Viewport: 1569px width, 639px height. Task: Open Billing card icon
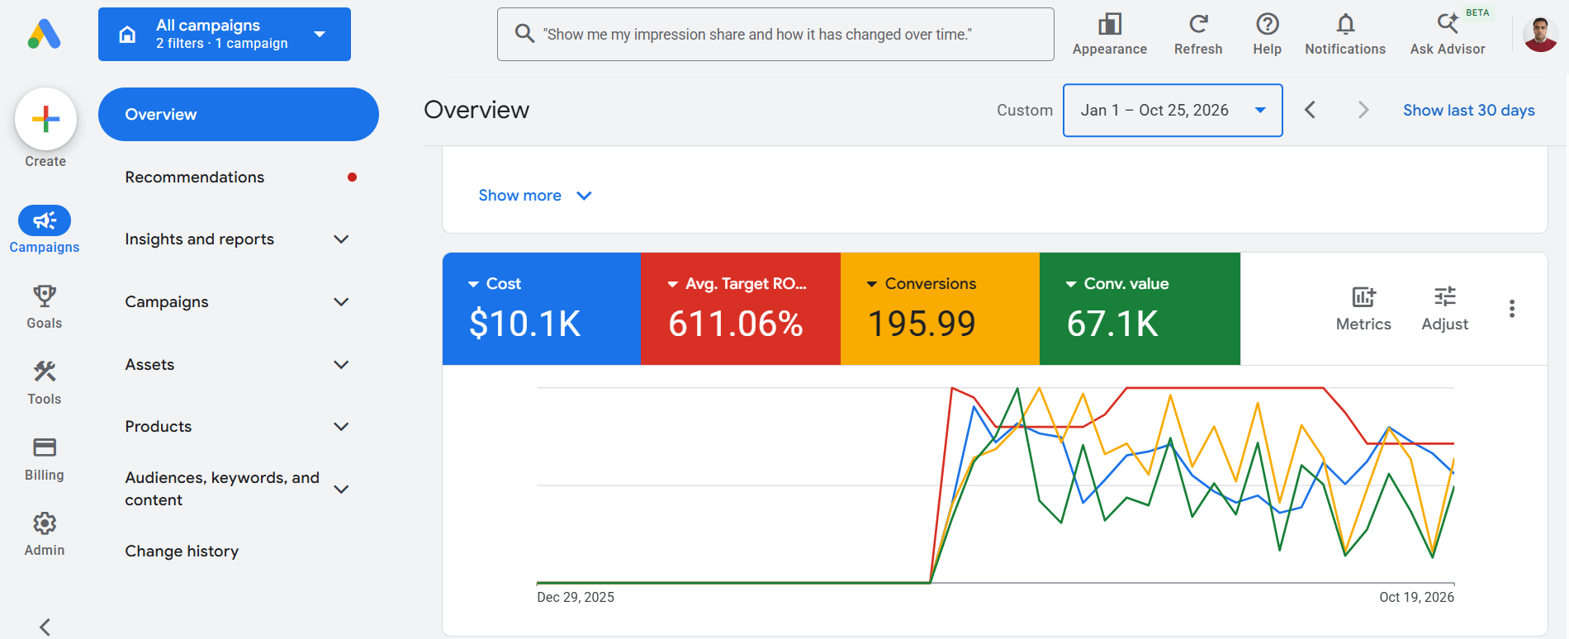click(x=45, y=447)
